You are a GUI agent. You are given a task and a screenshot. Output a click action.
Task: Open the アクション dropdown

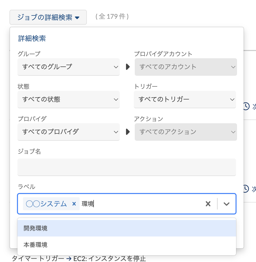(186, 131)
